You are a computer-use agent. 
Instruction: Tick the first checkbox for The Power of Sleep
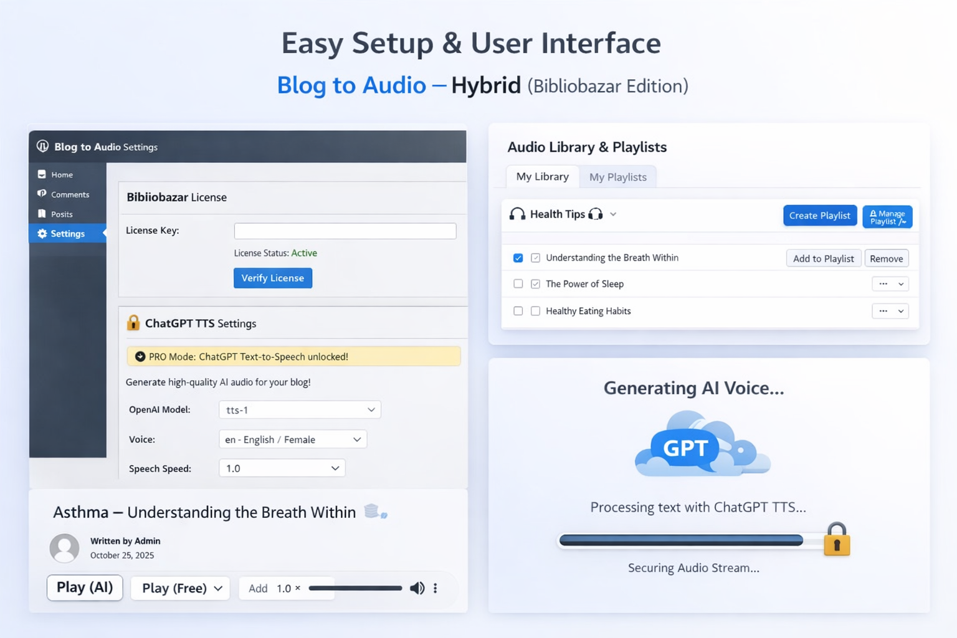click(x=518, y=284)
